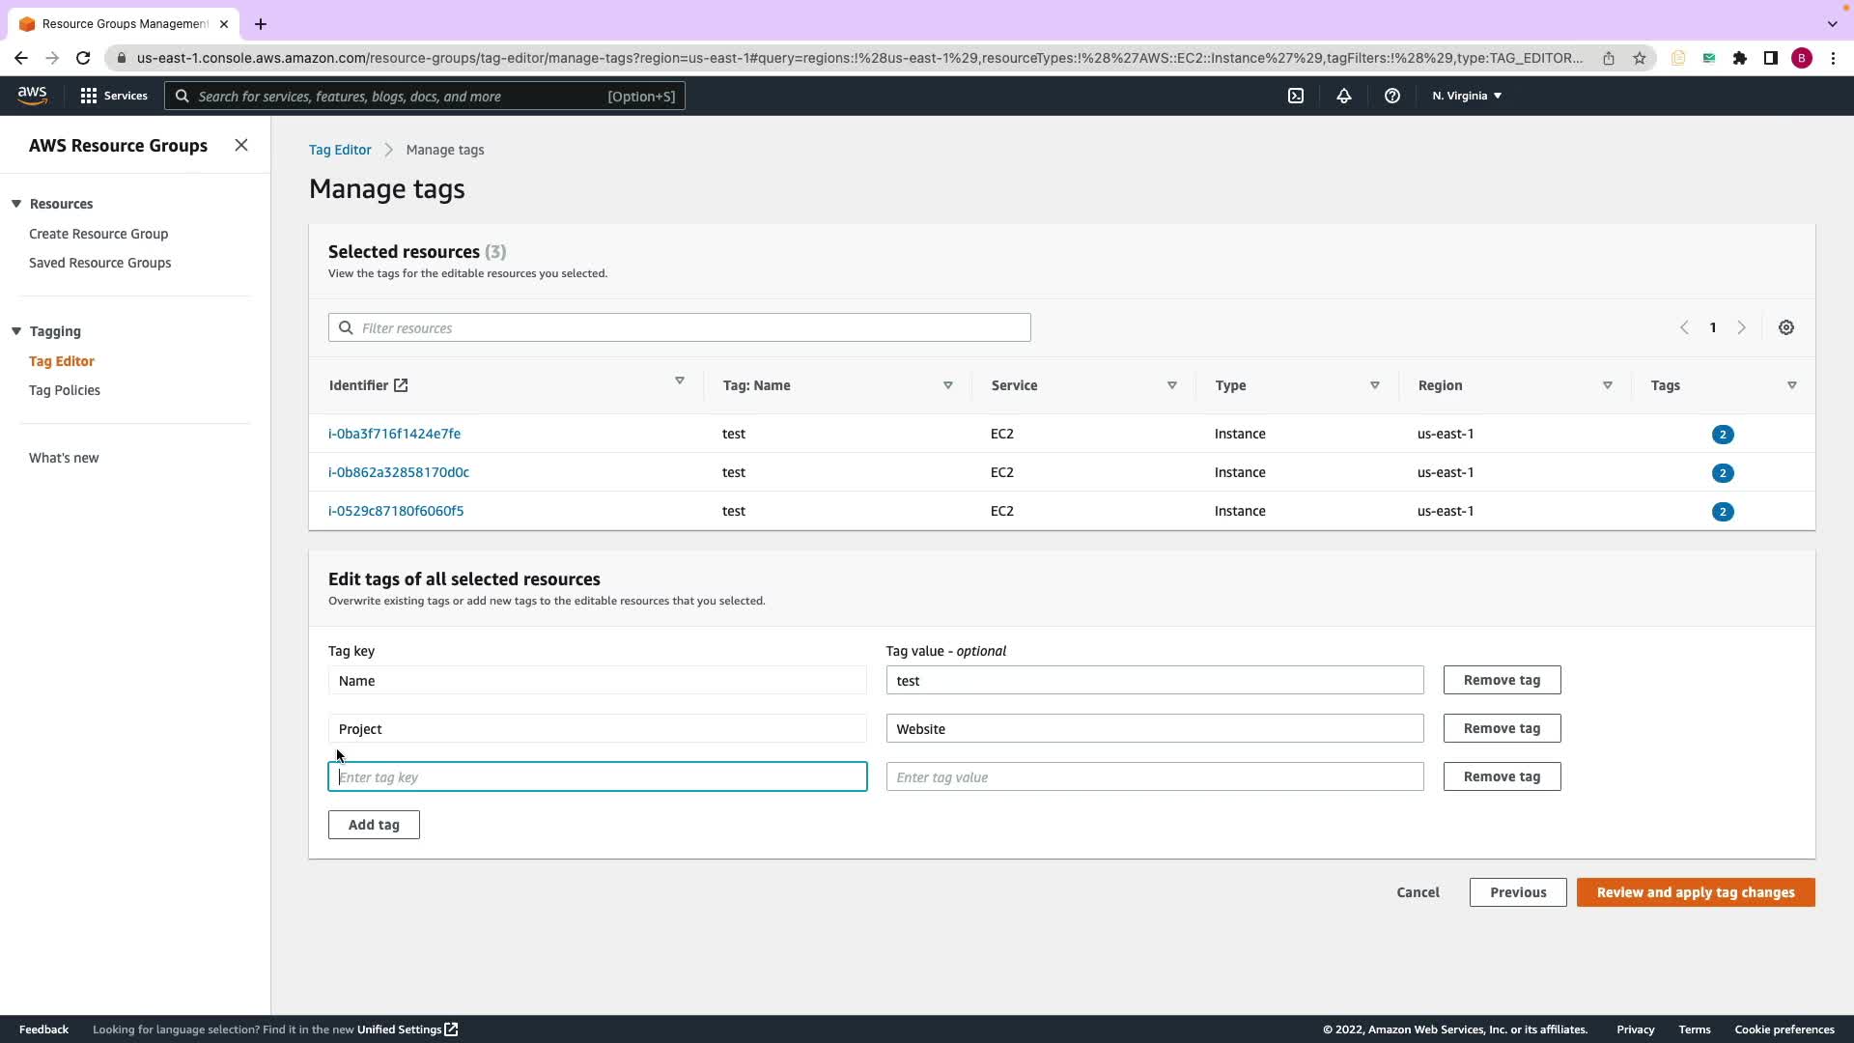Screen dimensions: 1854x1043
Task: Open table preferences gear icon
Action: point(1785,328)
